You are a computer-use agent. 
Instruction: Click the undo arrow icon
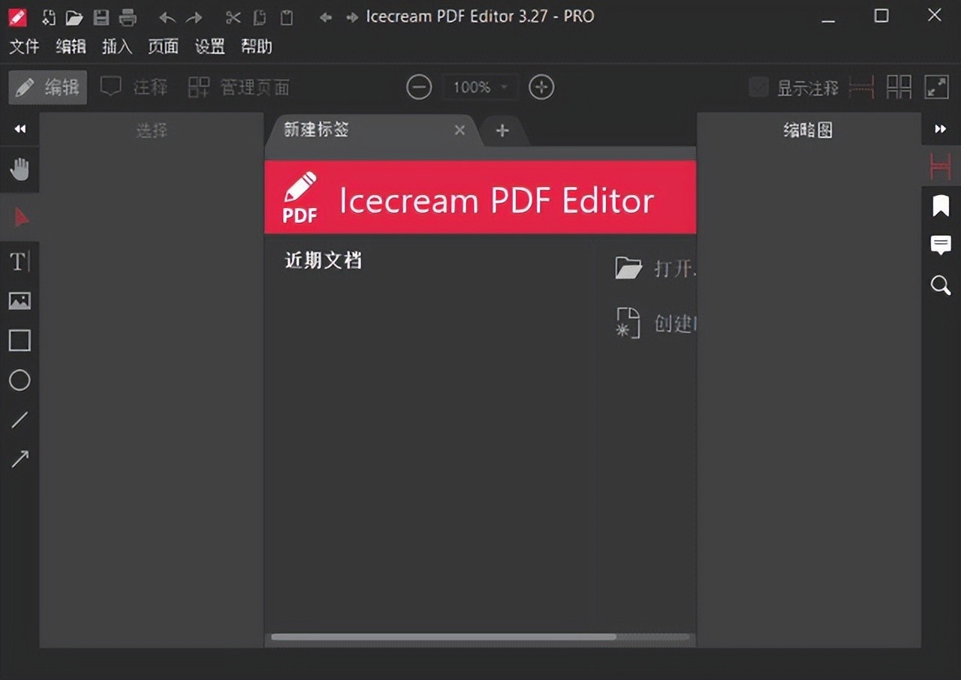tap(167, 17)
